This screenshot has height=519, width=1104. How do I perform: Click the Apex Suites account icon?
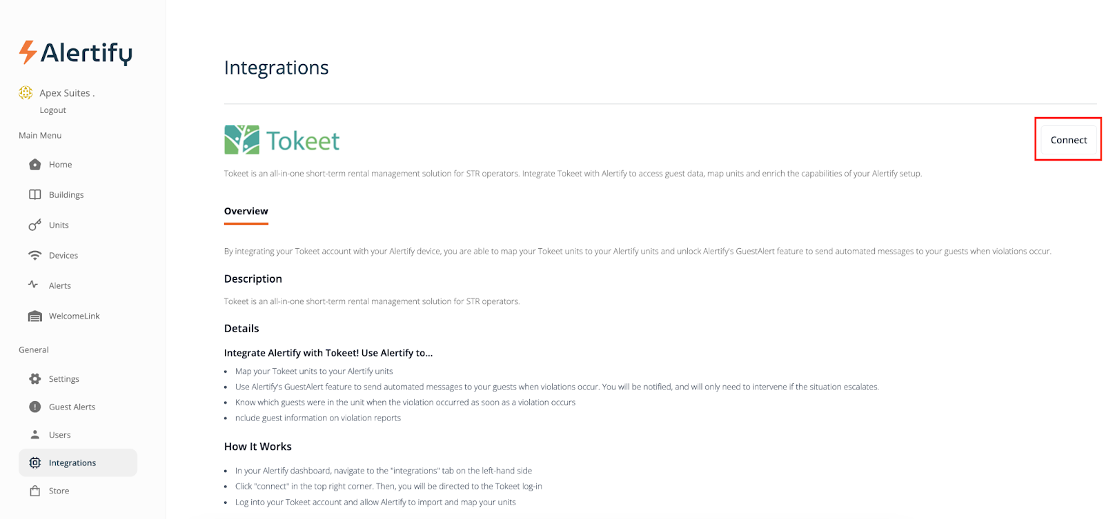point(26,92)
